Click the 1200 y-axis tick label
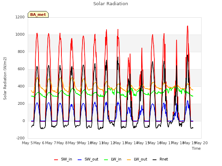The image size is (222, 166). (x=20, y=17)
